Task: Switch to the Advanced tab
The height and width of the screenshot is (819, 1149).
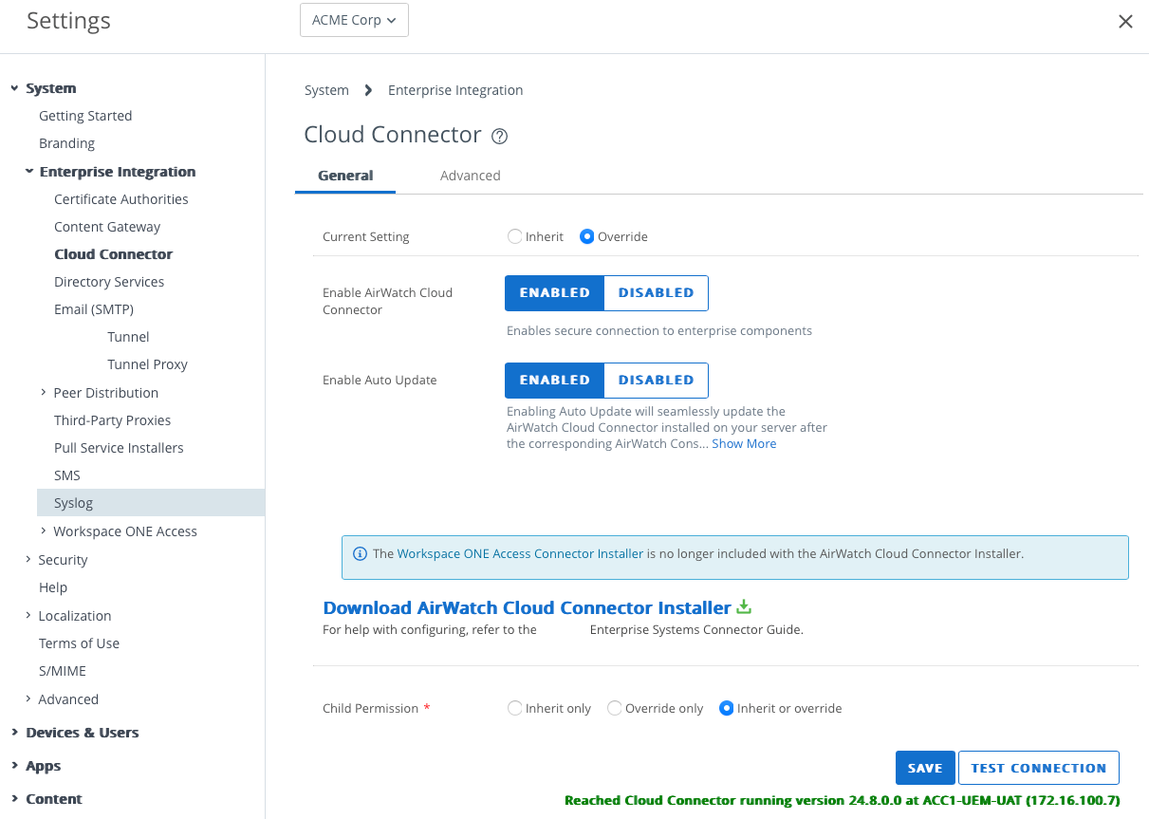Action: pos(470,176)
